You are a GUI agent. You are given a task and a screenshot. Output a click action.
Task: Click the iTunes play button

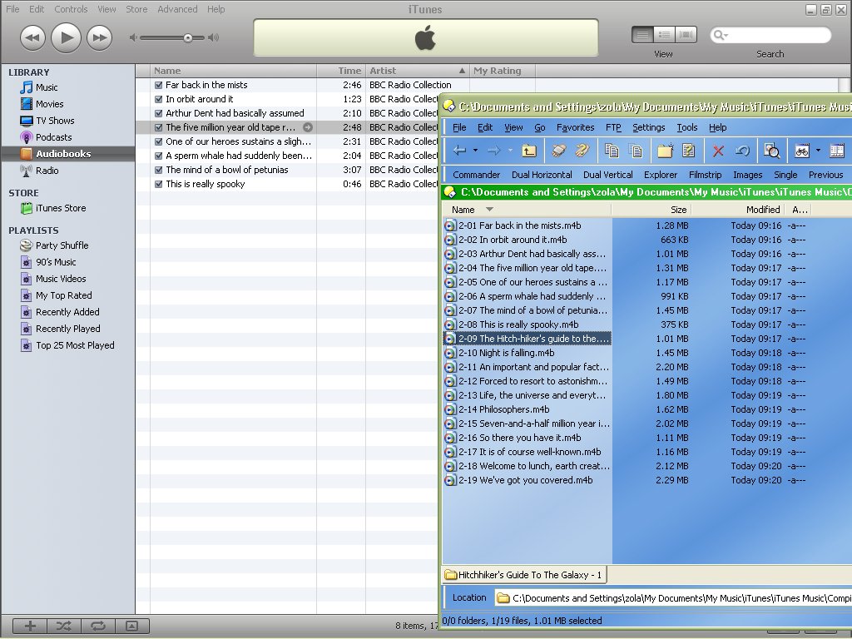tap(67, 37)
